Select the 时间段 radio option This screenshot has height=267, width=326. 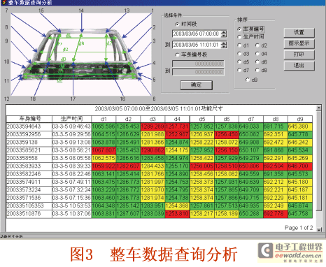(x=177, y=24)
